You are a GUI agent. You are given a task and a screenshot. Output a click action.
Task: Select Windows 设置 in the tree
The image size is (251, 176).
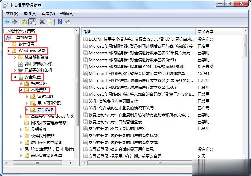point(32,51)
